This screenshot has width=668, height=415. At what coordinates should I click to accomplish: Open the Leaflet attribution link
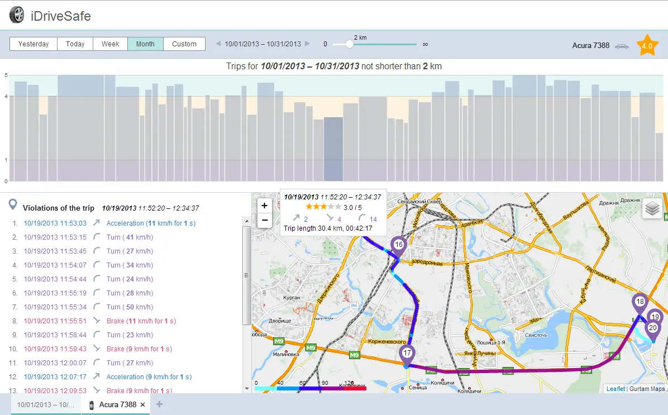[x=615, y=389]
